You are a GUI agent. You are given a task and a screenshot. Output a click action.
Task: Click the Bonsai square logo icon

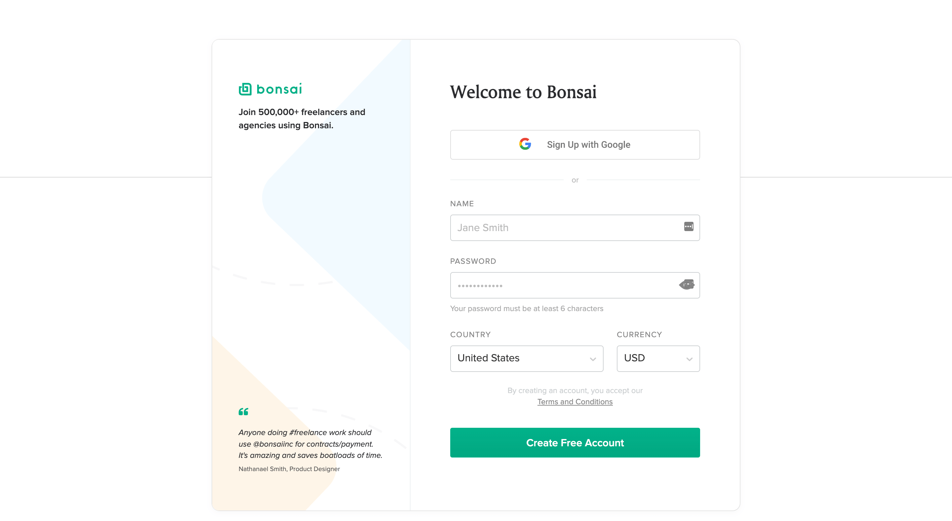tap(245, 89)
